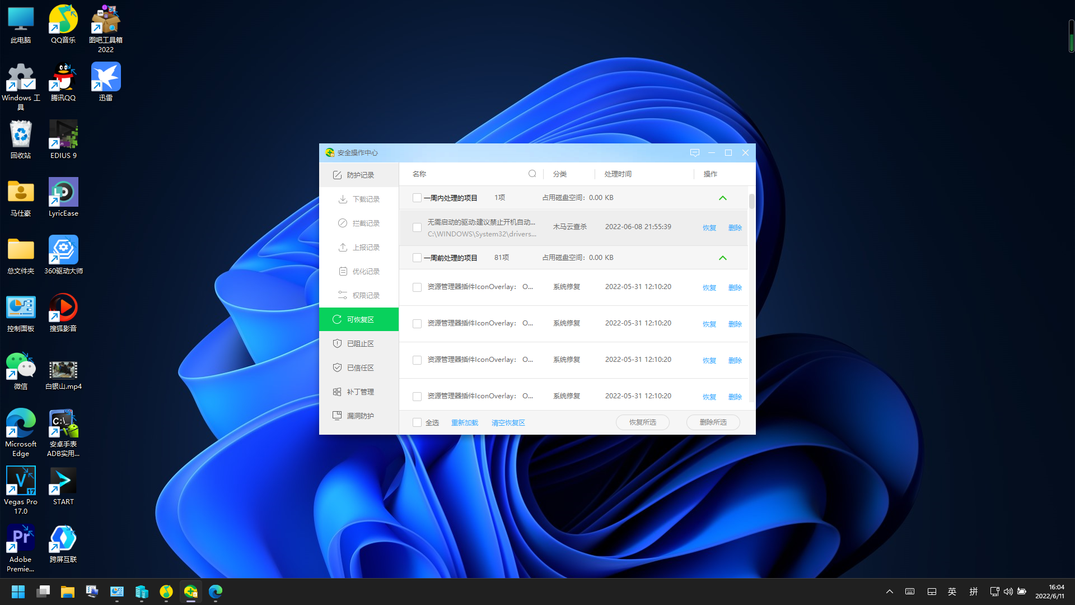
Task: Tick the 一周内处理的项目 group checkbox
Action: click(417, 198)
